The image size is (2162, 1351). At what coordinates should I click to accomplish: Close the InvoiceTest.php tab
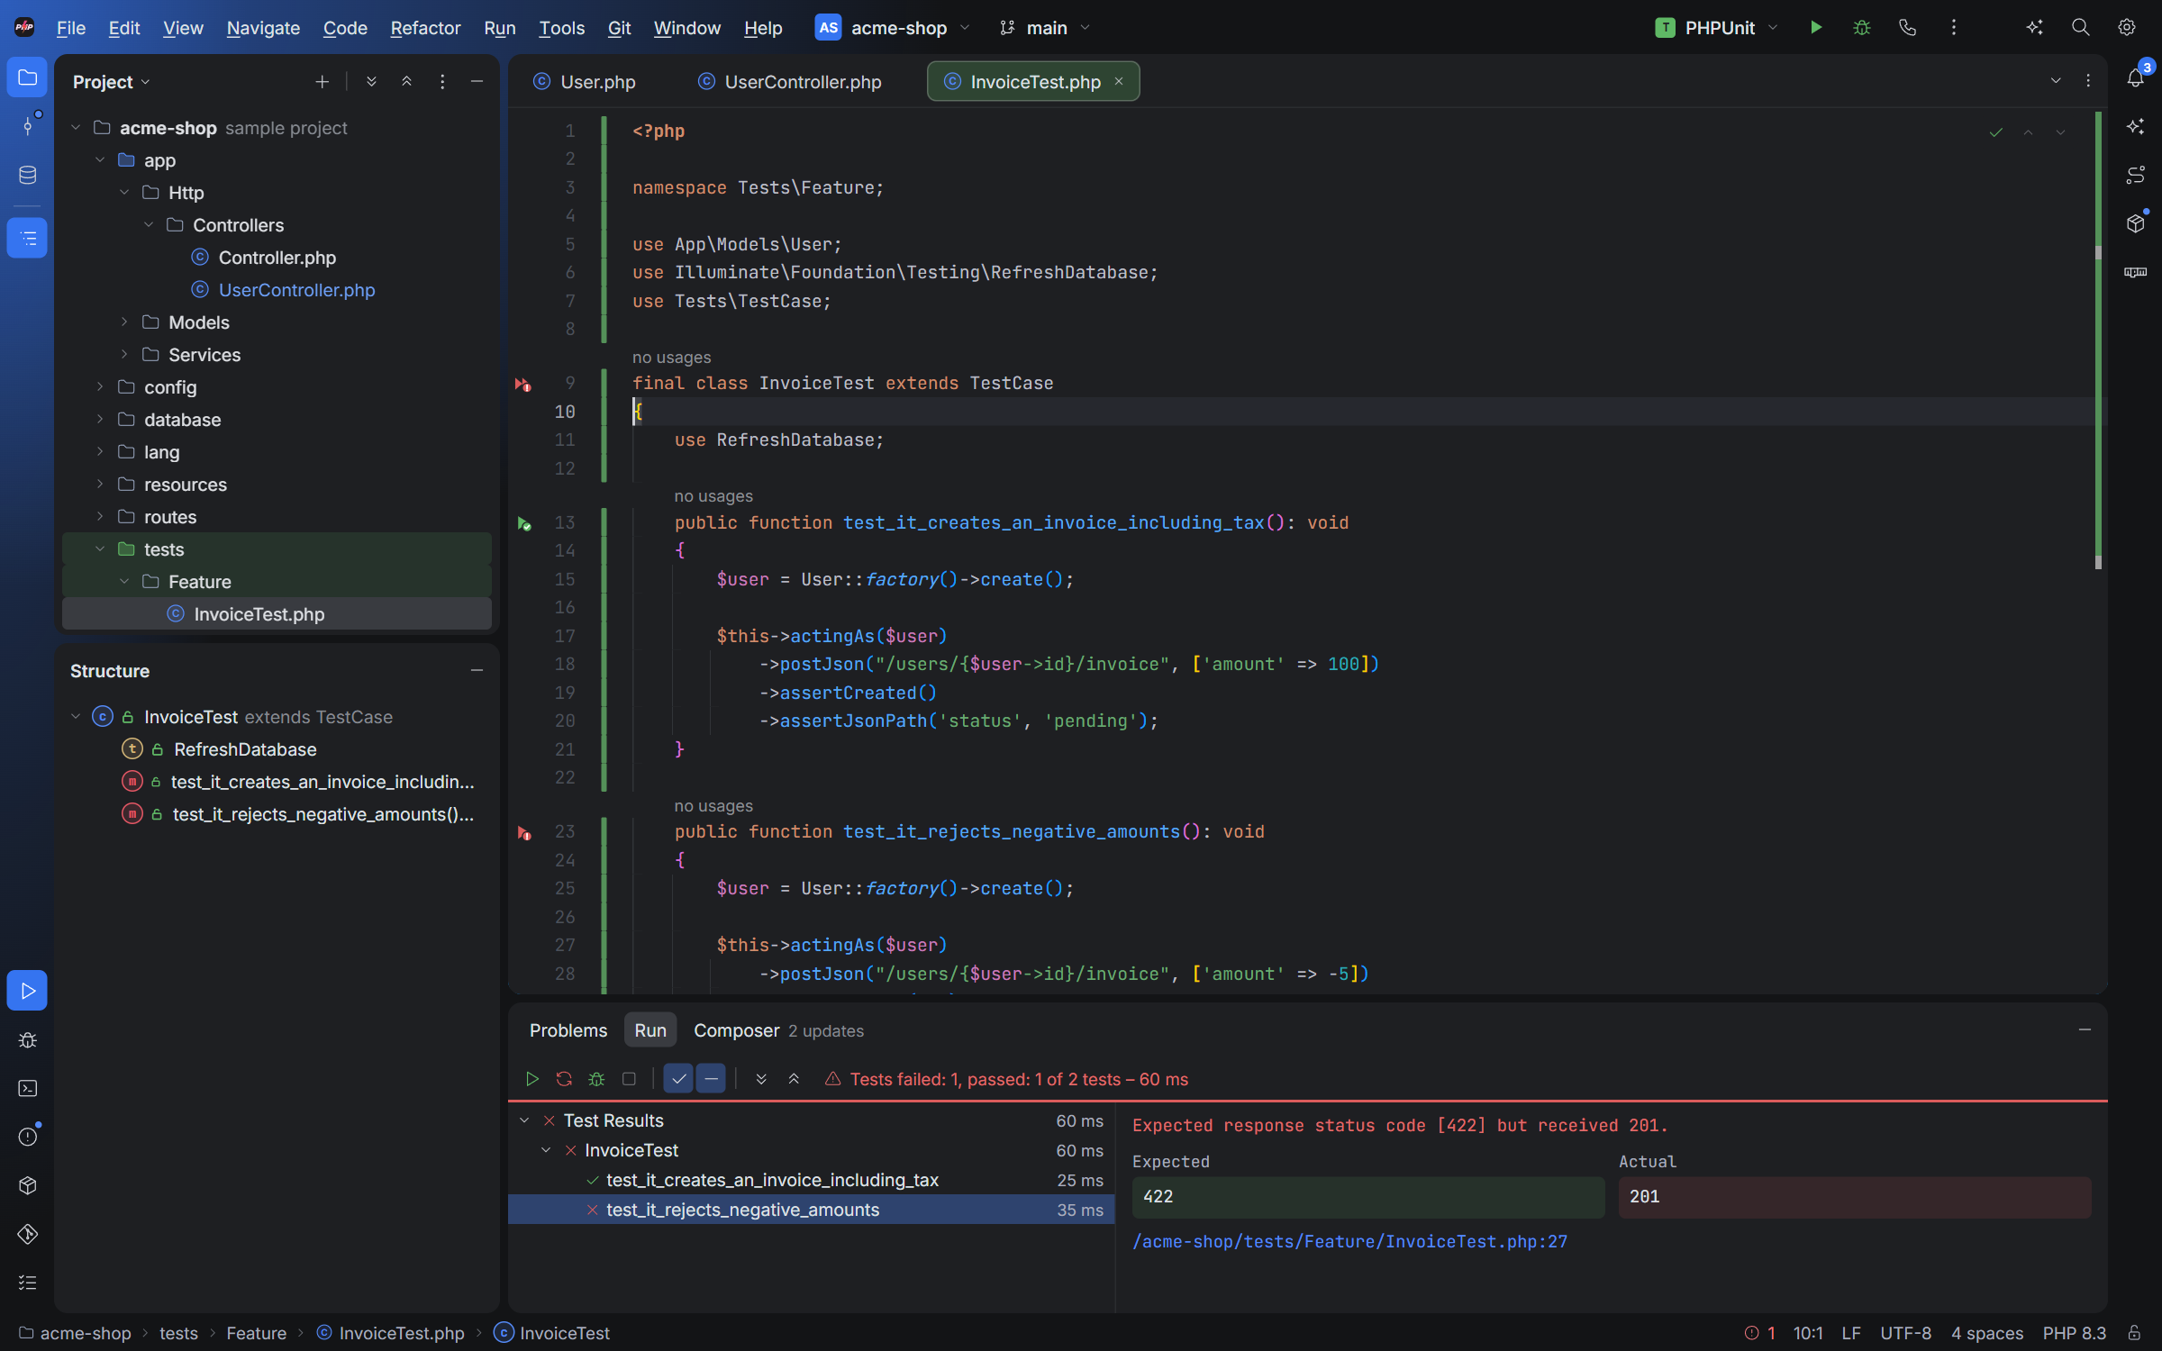tap(1119, 81)
